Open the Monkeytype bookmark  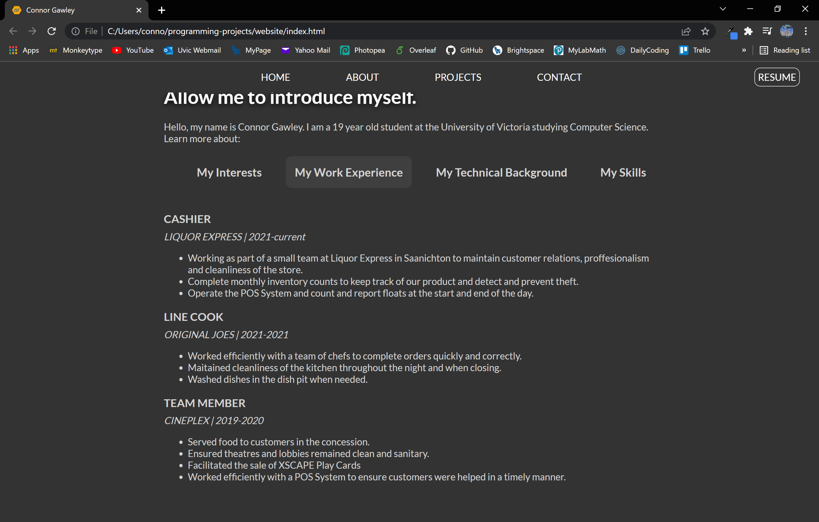point(75,50)
